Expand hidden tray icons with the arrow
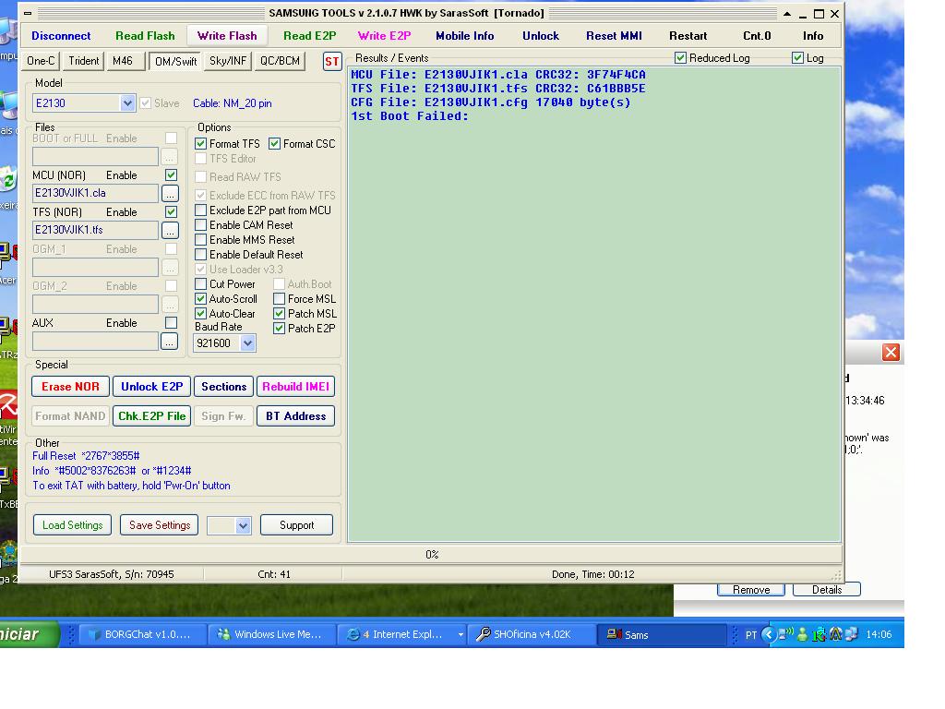The image size is (945, 709). click(x=769, y=634)
